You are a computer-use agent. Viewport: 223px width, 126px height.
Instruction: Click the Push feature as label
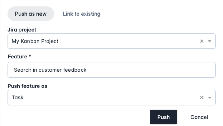tap(27, 86)
